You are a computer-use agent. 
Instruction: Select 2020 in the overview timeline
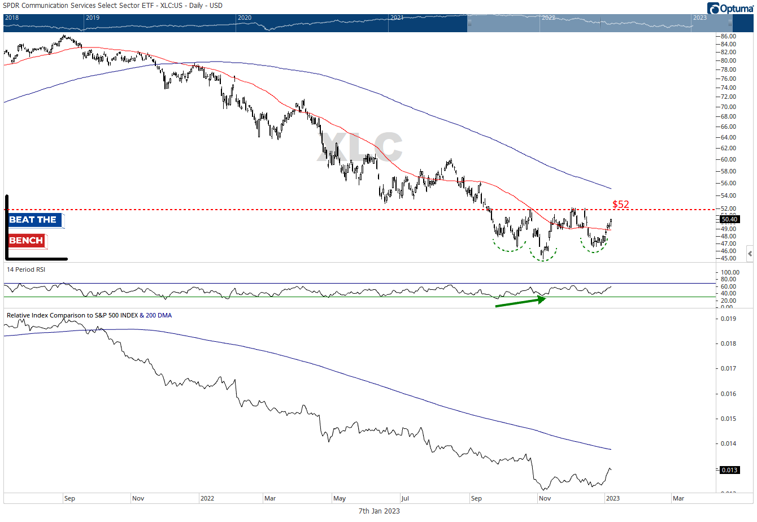[245, 18]
